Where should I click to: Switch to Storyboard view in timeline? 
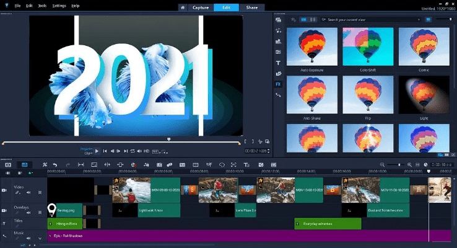[x=8, y=164]
